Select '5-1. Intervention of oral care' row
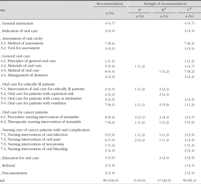 click(x=43, y=89)
